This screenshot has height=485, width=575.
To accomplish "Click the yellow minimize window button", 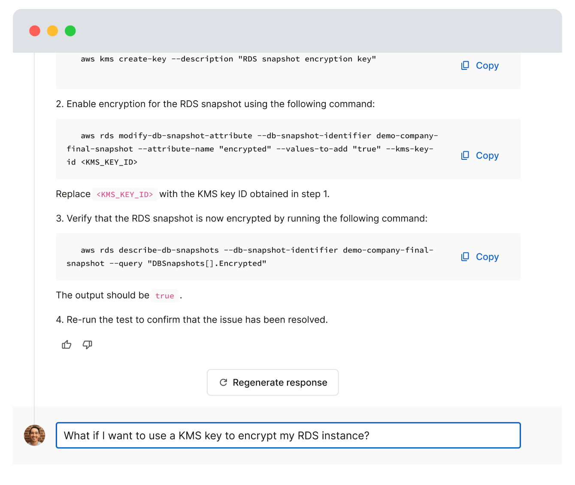I will [x=52, y=31].
